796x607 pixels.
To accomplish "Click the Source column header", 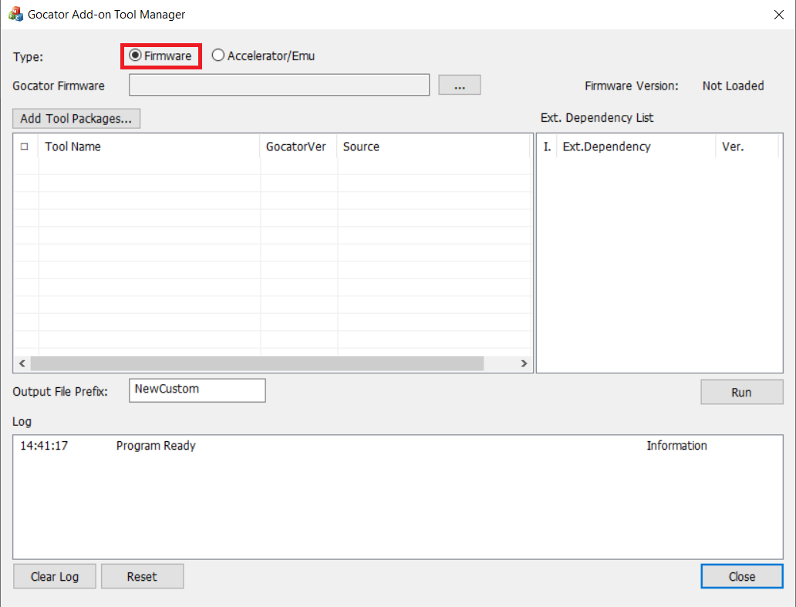I will point(434,147).
